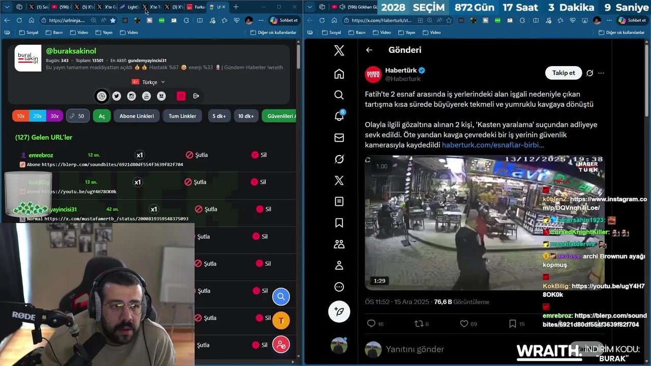Click the green Güvenlileri button

pos(279,116)
